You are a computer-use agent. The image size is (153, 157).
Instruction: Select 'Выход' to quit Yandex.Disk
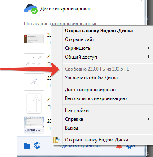coord(108,128)
